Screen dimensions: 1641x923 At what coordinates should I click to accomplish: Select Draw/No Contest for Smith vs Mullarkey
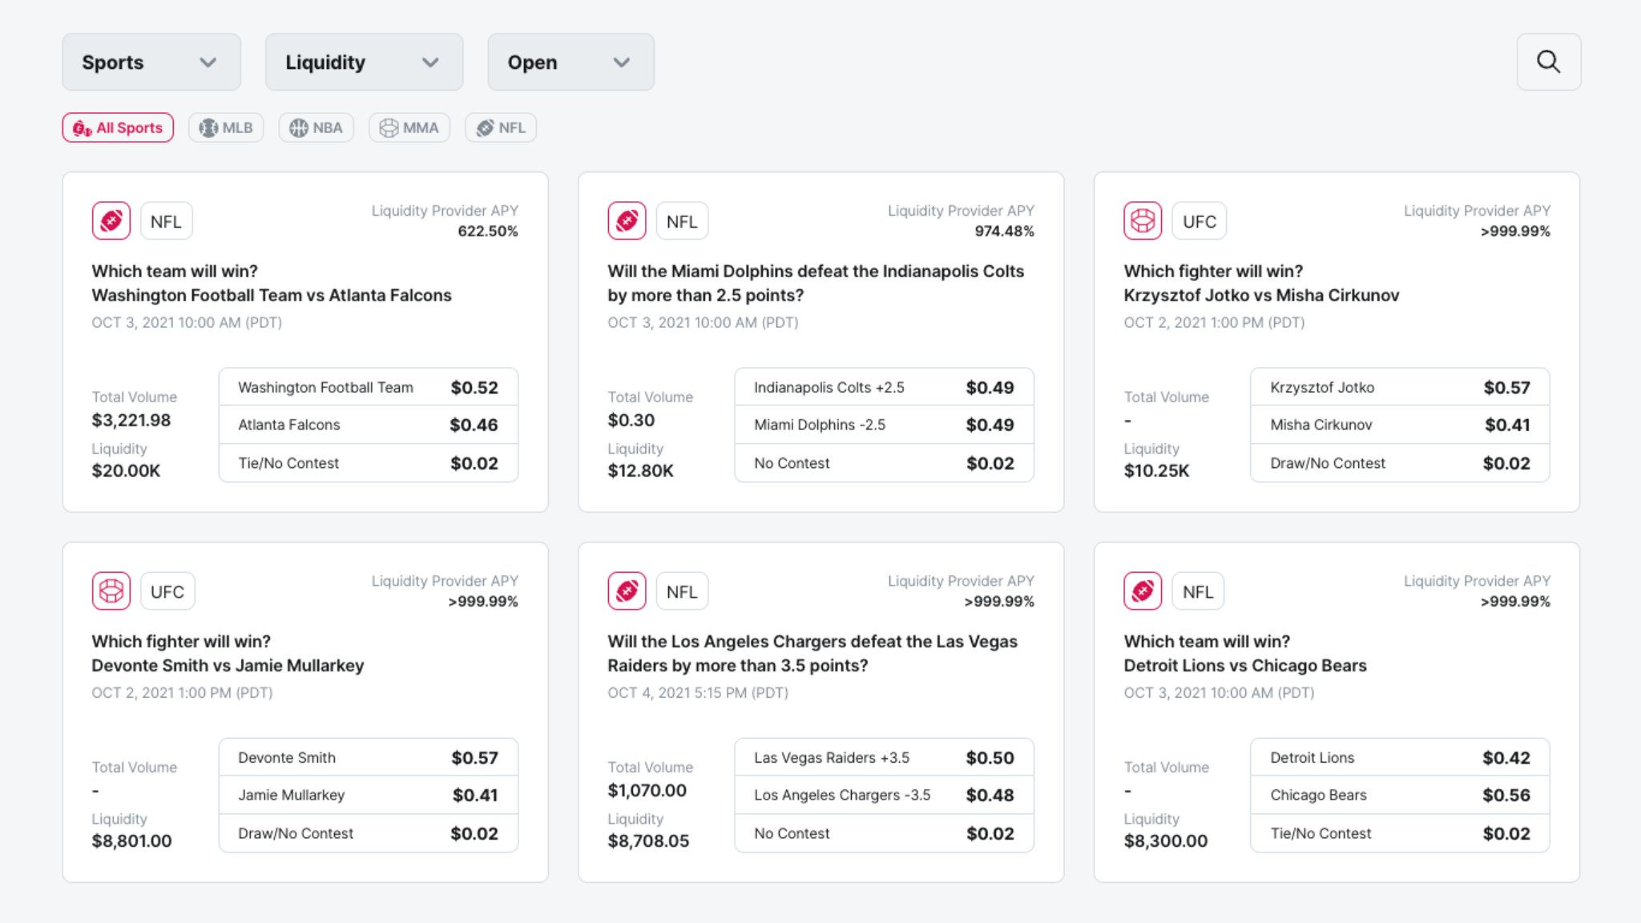369,832
